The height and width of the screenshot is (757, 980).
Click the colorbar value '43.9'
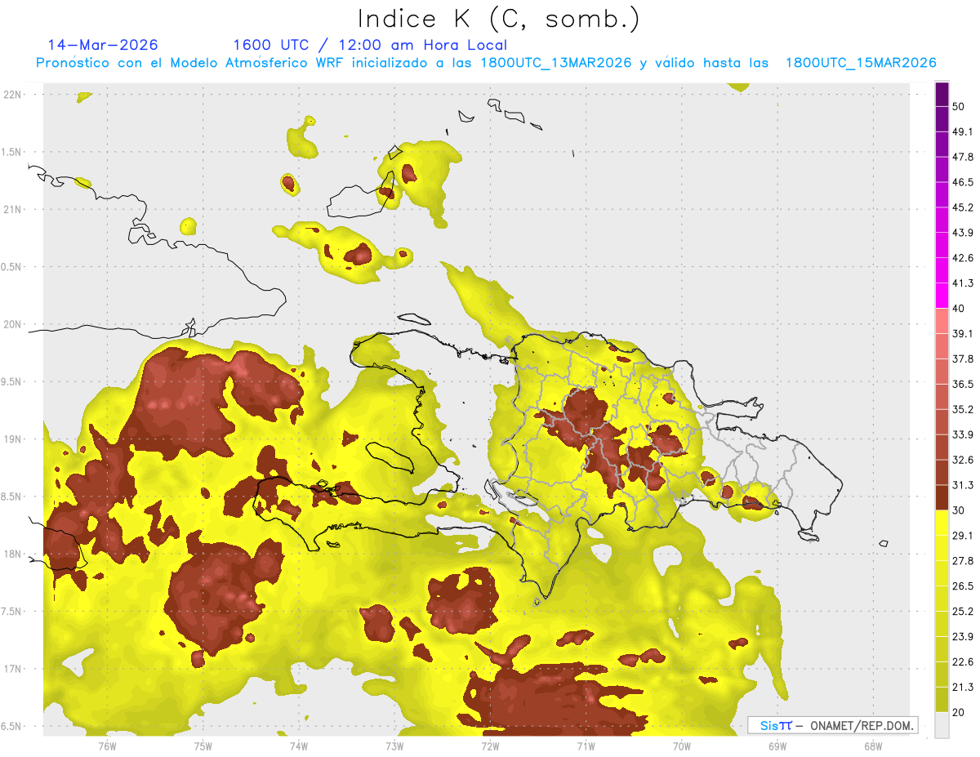click(x=963, y=233)
